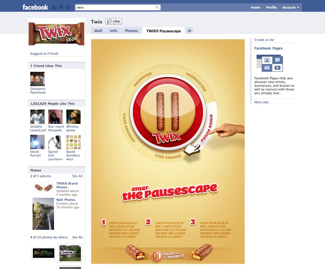Click See All next to albums
Image resolution: width=325 pixels, height=269 pixels.
pos(77,176)
